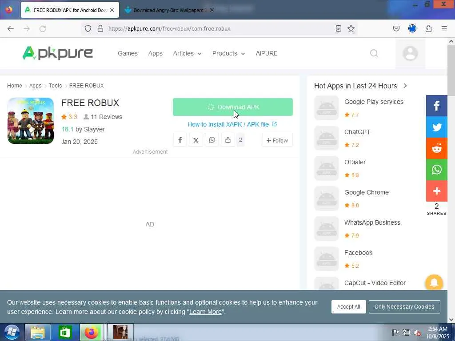The image size is (455, 341).
Task: Open the tracking protection shield icon
Action: pyautogui.click(x=88, y=28)
